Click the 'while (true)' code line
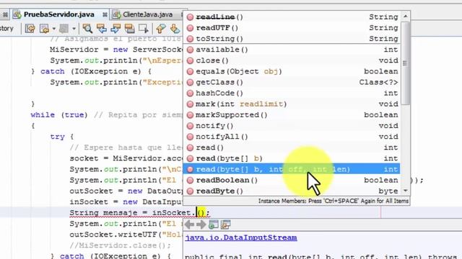Screen dimensions: 462x259 click(59, 115)
